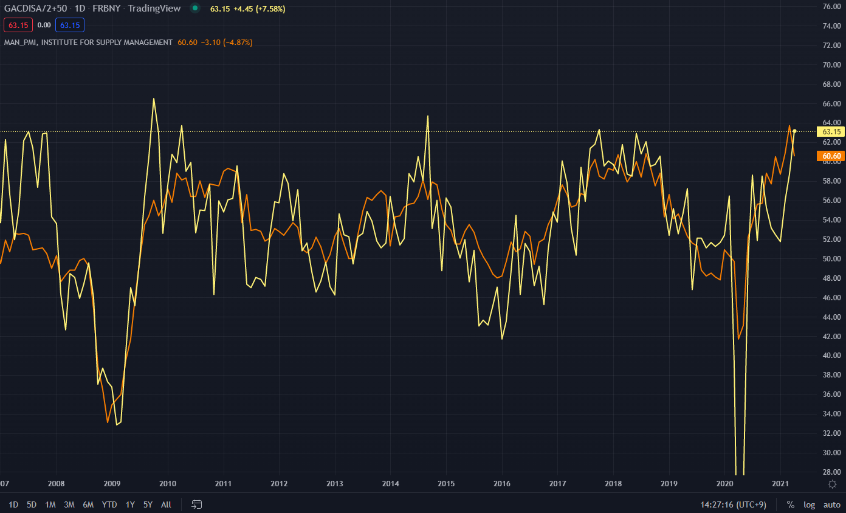The height and width of the screenshot is (513, 846).
Task: Click the MAN_PMI indicator legend label
Action: [x=88, y=42]
